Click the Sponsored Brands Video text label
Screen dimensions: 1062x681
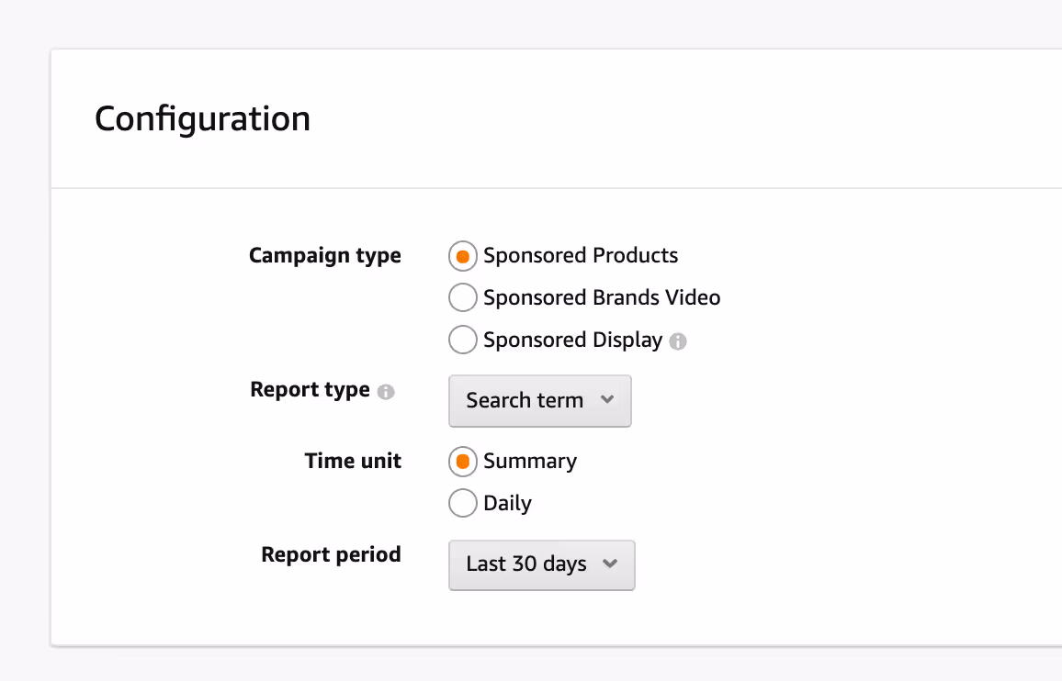point(602,297)
